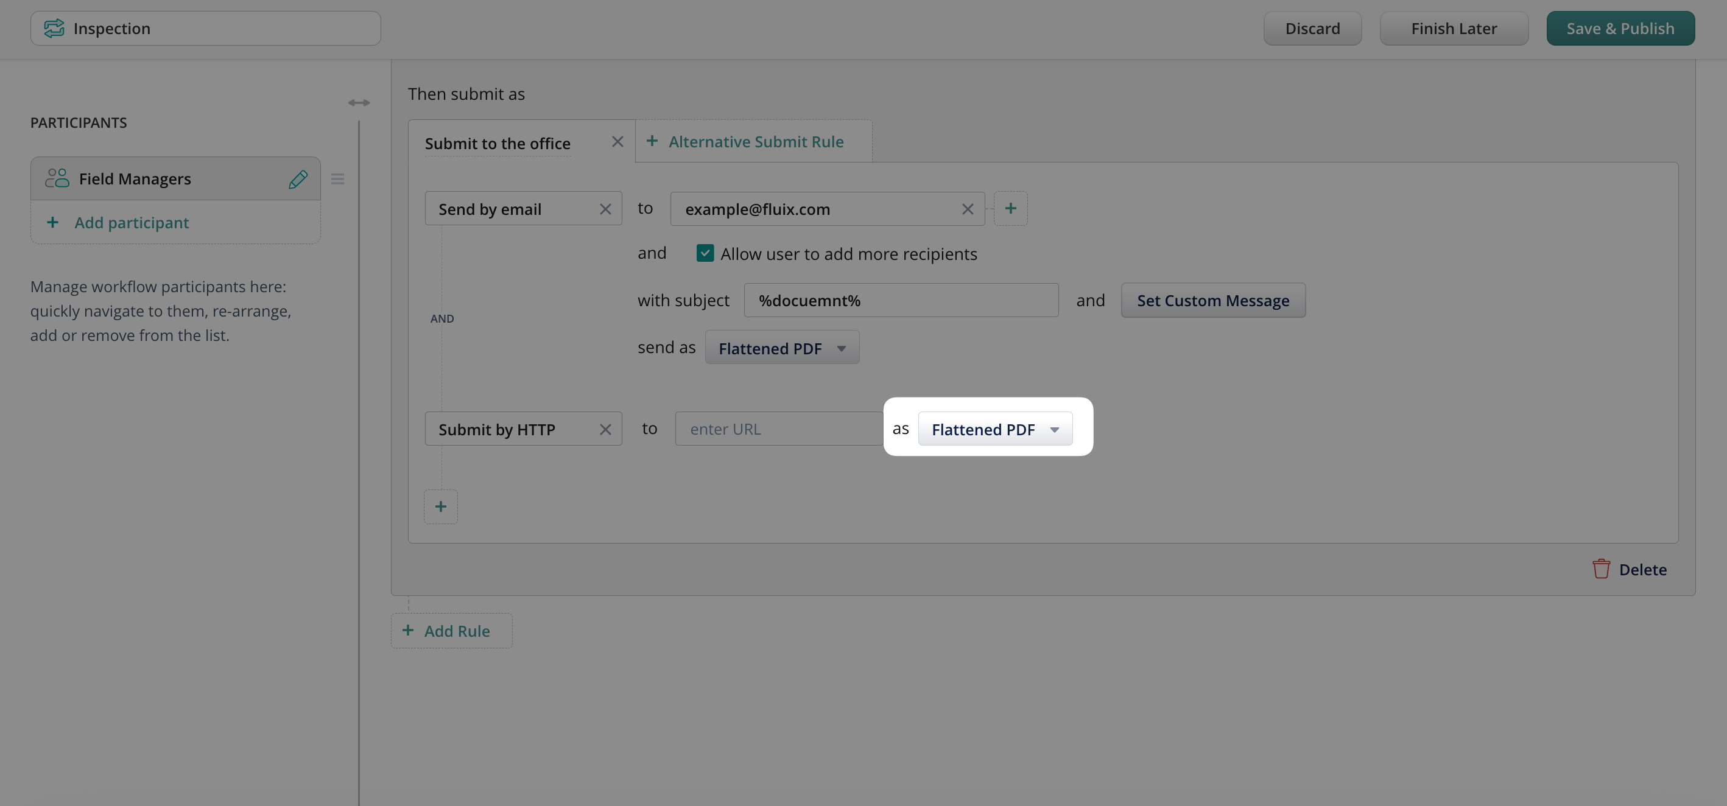
Task: Click the enter URL input field
Action: 778,429
